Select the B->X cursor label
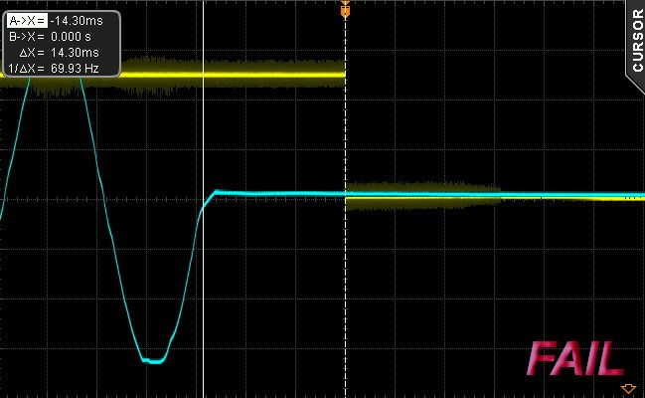The image size is (645, 398). pos(27,36)
